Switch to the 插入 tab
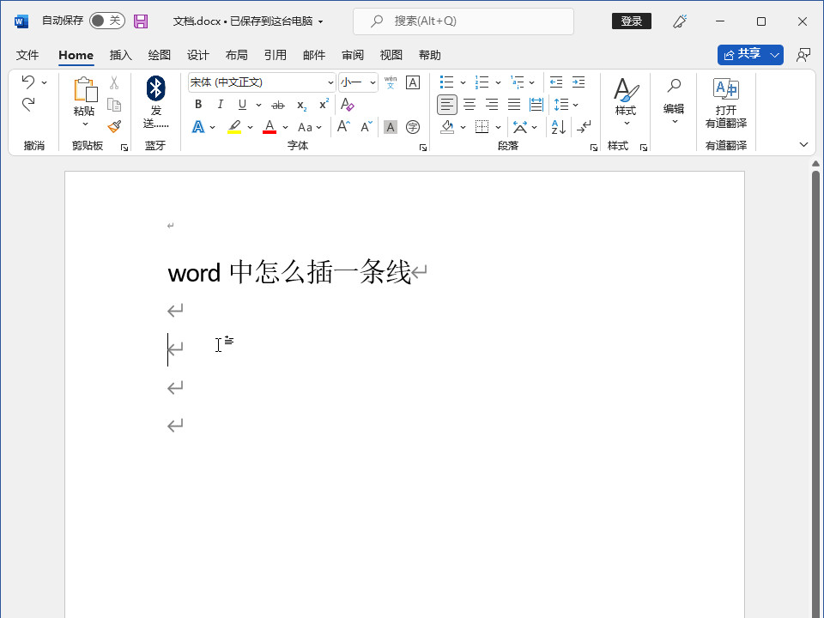 (121, 55)
